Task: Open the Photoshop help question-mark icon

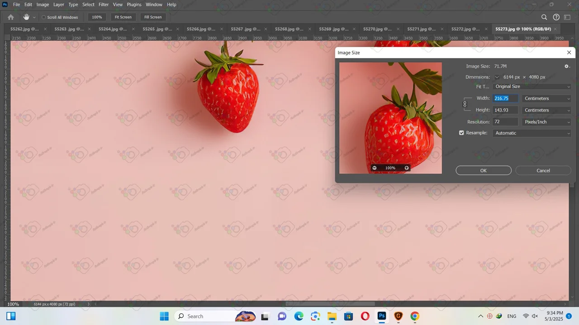Action: (556, 17)
